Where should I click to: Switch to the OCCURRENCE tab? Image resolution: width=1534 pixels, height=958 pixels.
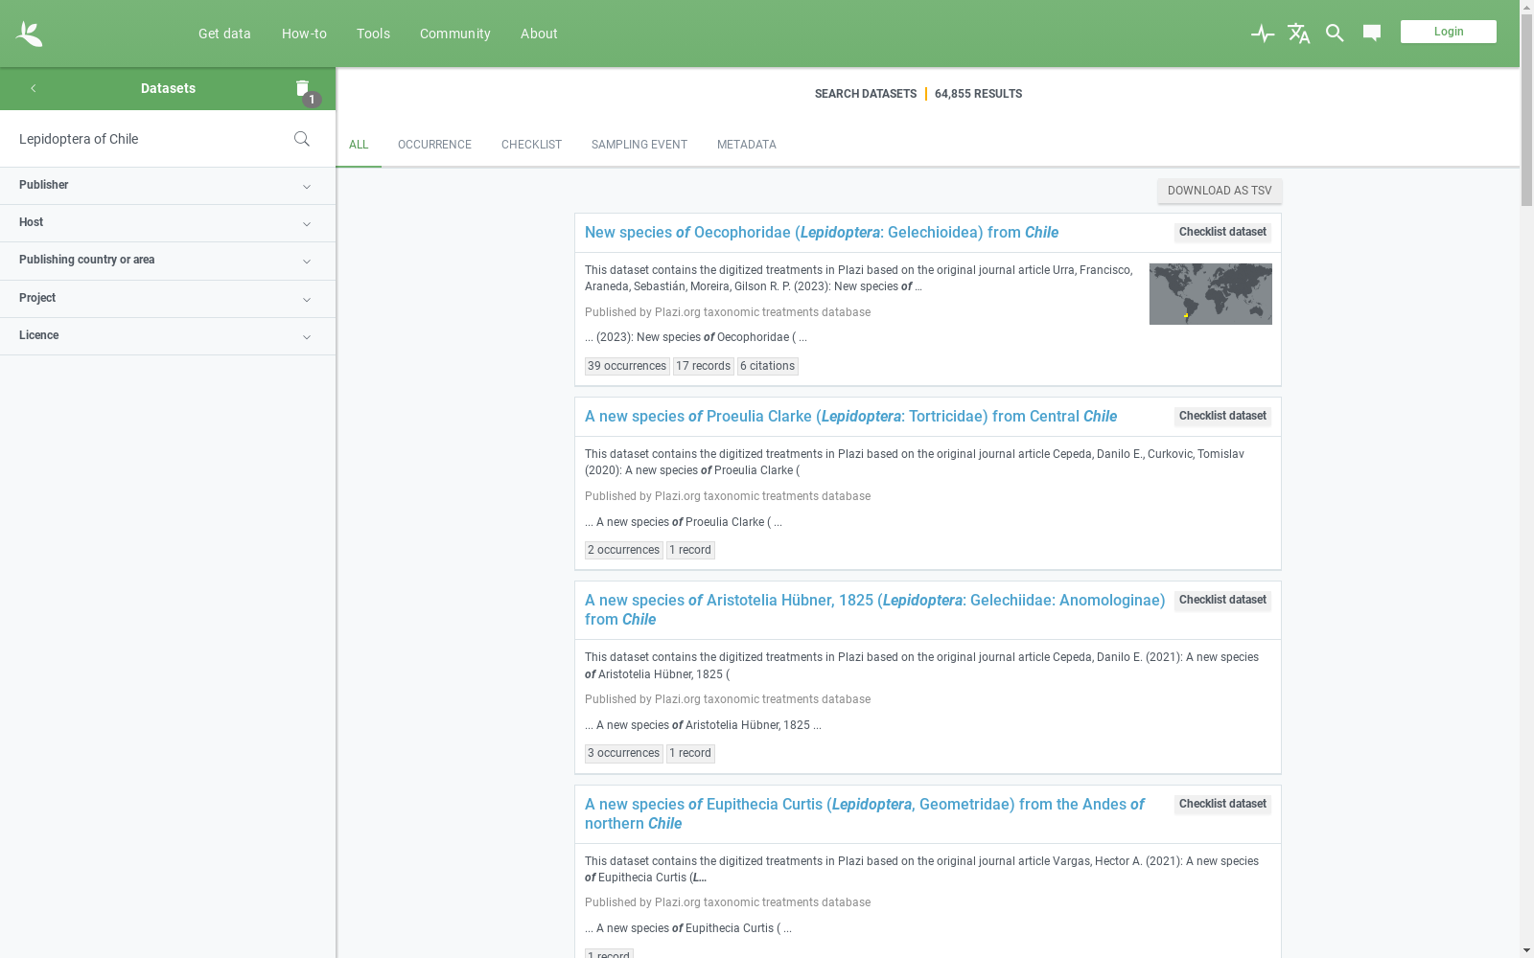click(434, 145)
